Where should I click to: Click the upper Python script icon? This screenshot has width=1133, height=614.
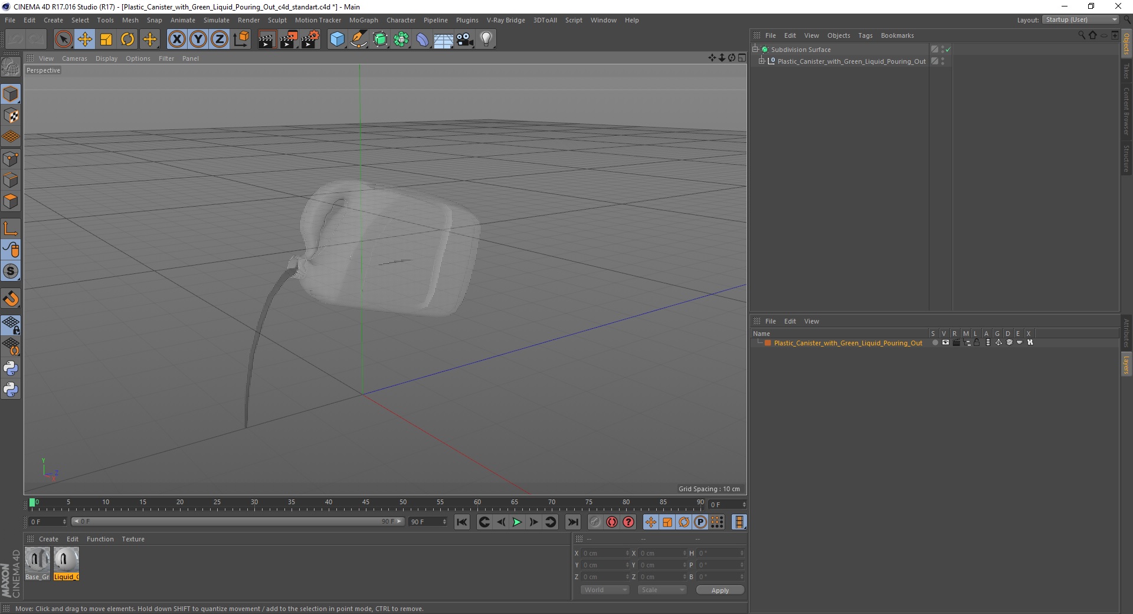[11, 368]
